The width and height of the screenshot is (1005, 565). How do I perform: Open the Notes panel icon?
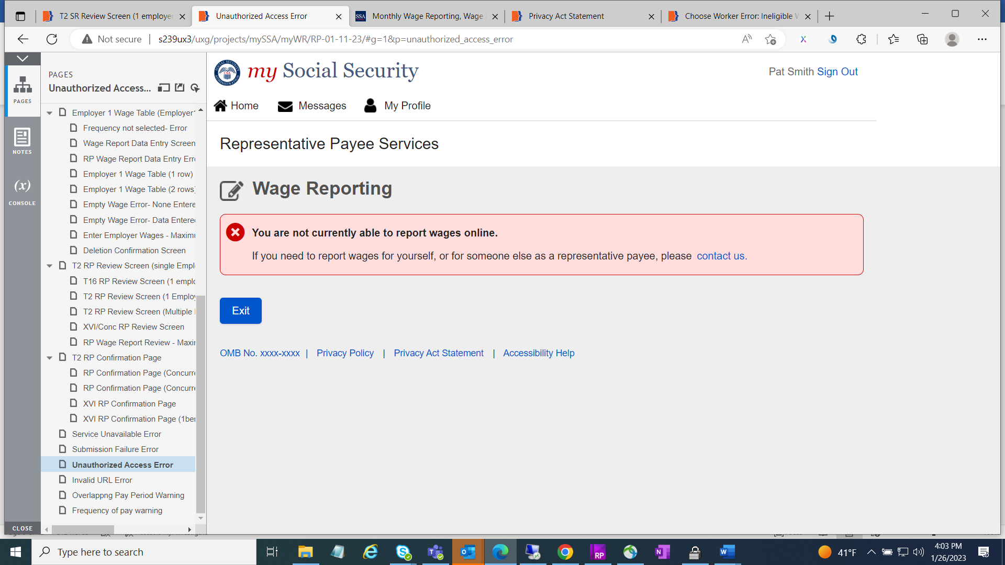(22, 141)
